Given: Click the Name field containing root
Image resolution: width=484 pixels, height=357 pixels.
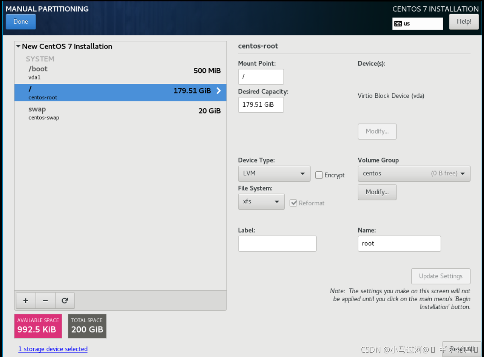Looking at the screenshot, I should point(399,243).
